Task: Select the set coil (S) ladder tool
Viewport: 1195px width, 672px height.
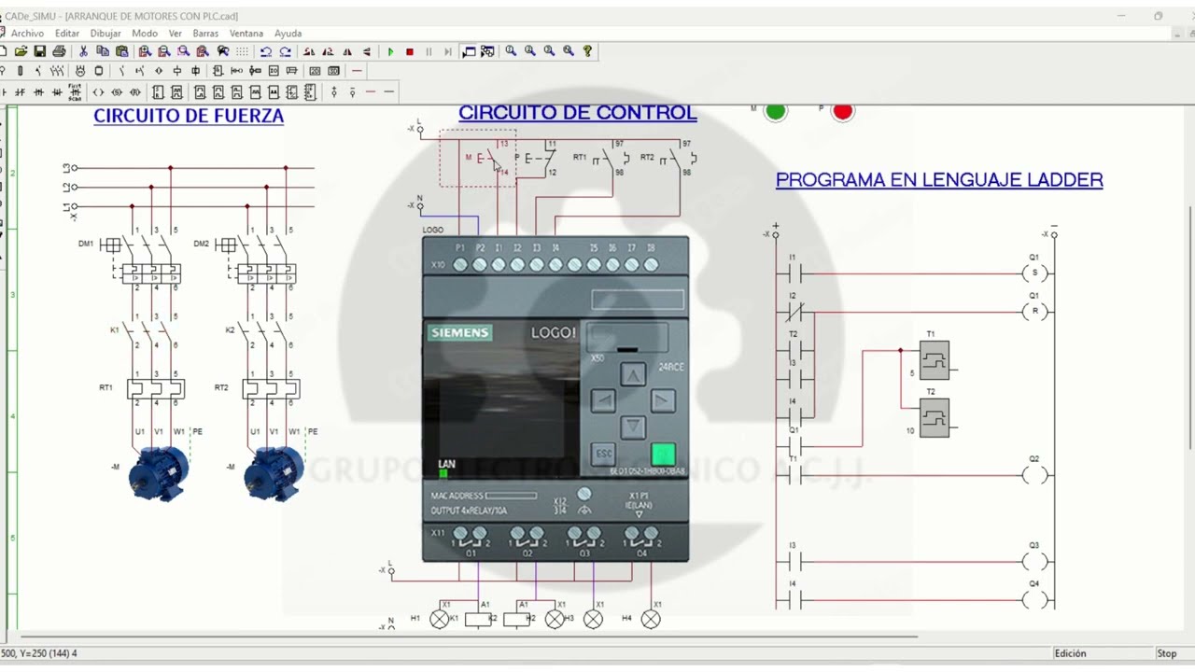Action: click(117, 91)
